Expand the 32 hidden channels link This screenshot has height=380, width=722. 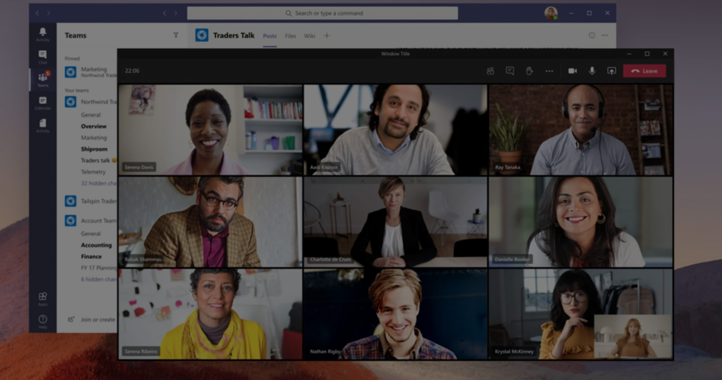tap(99, 183)
